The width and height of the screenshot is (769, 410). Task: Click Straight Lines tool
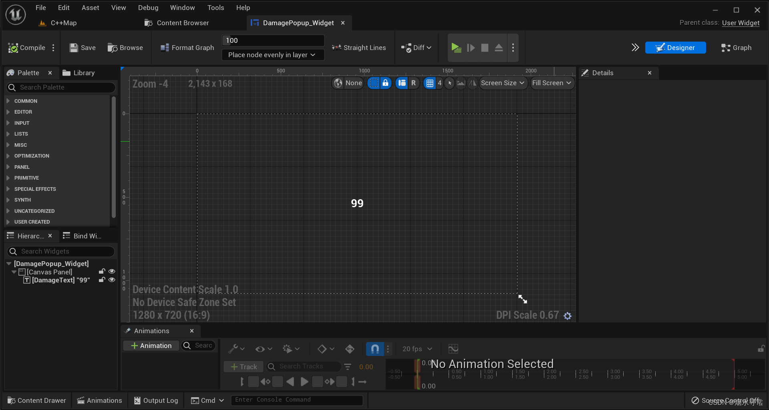(359, 48)
